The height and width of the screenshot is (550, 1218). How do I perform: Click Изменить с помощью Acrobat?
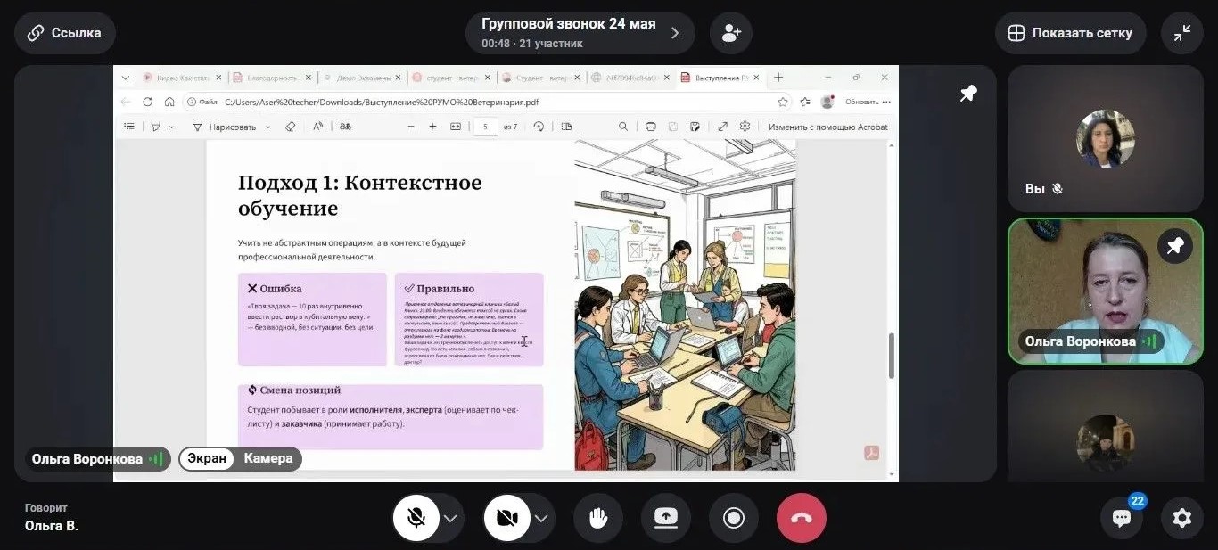[828, 127]
